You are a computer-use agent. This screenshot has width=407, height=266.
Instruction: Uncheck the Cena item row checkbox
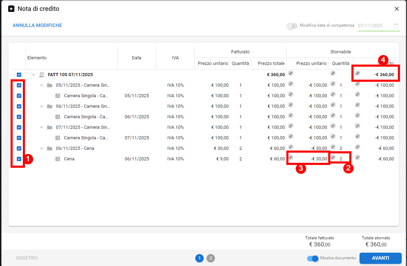(19, 159)
